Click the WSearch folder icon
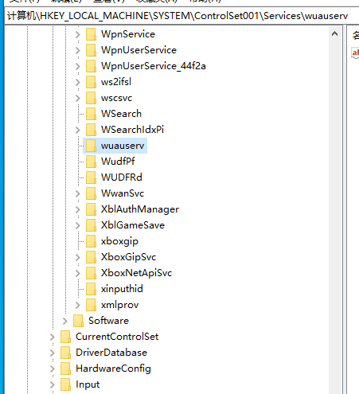This screenshot has width=359, height=394. [91, 114]
